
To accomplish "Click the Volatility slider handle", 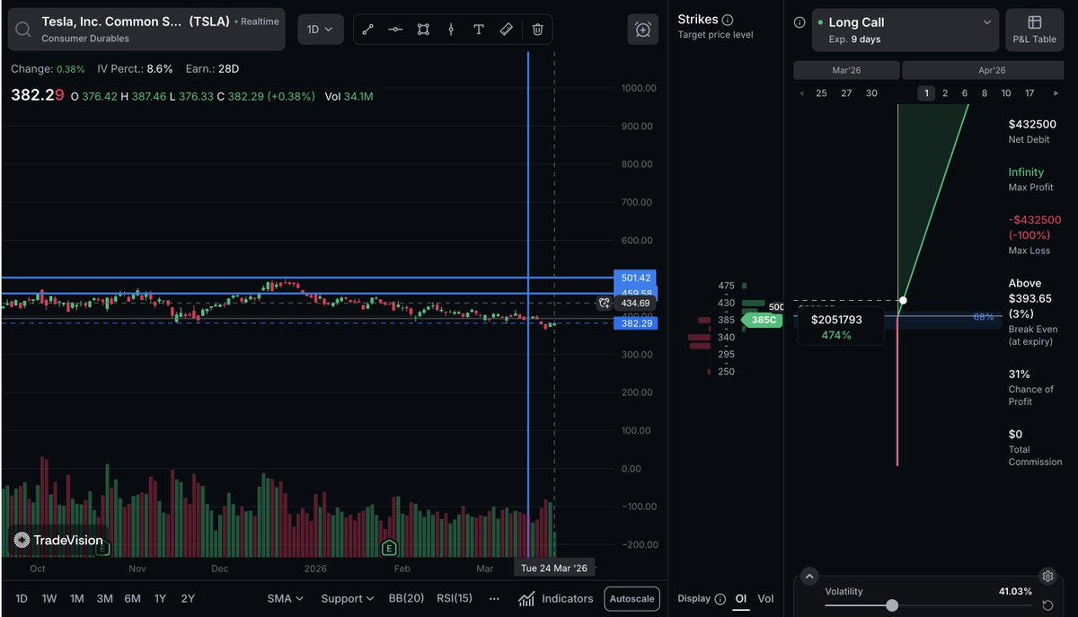I will tap(891, 605).
